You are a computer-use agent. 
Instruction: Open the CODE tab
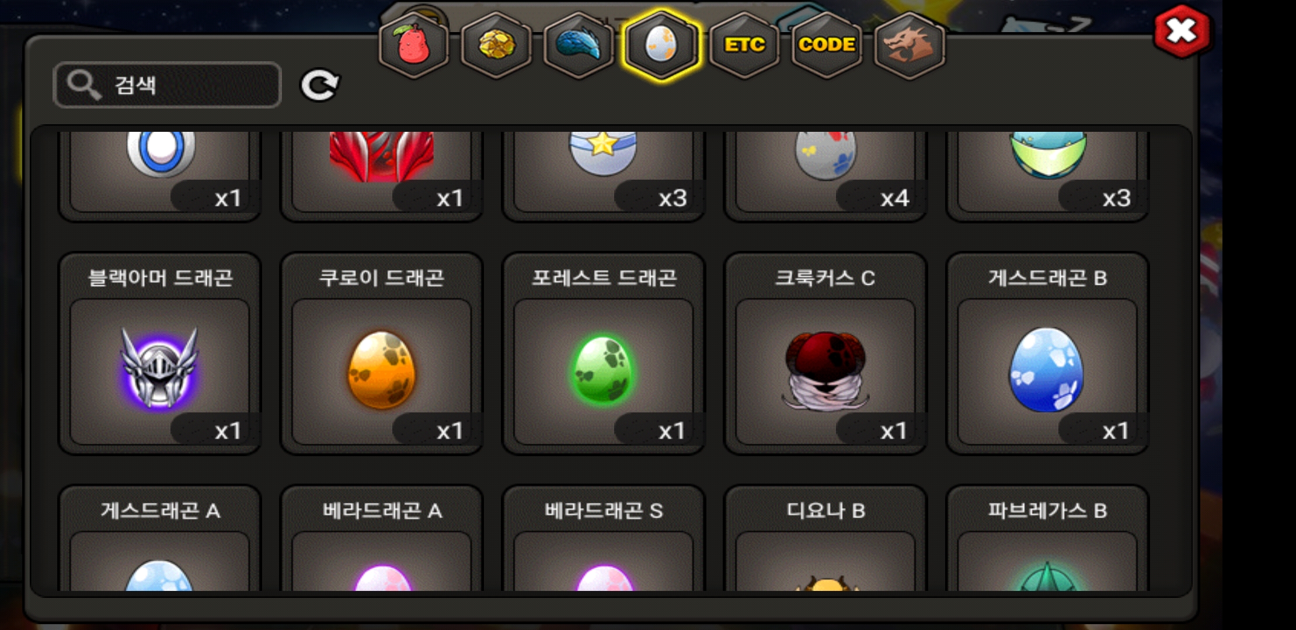827,45
